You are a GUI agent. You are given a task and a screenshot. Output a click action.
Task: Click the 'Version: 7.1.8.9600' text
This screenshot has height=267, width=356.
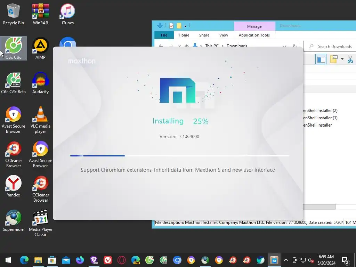179,136
